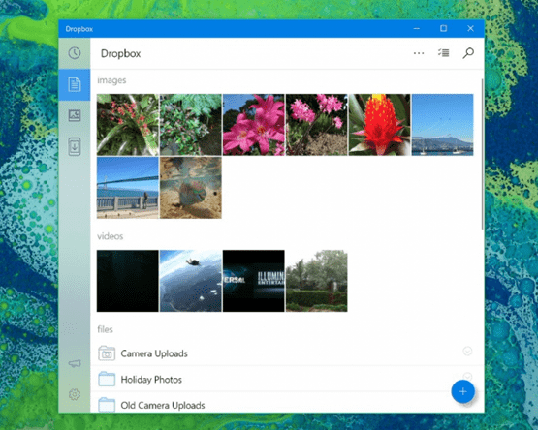Click the vertical scrollbar of file list
The width and height of the screenshot is (538, 430).
(x=482, y=154)
